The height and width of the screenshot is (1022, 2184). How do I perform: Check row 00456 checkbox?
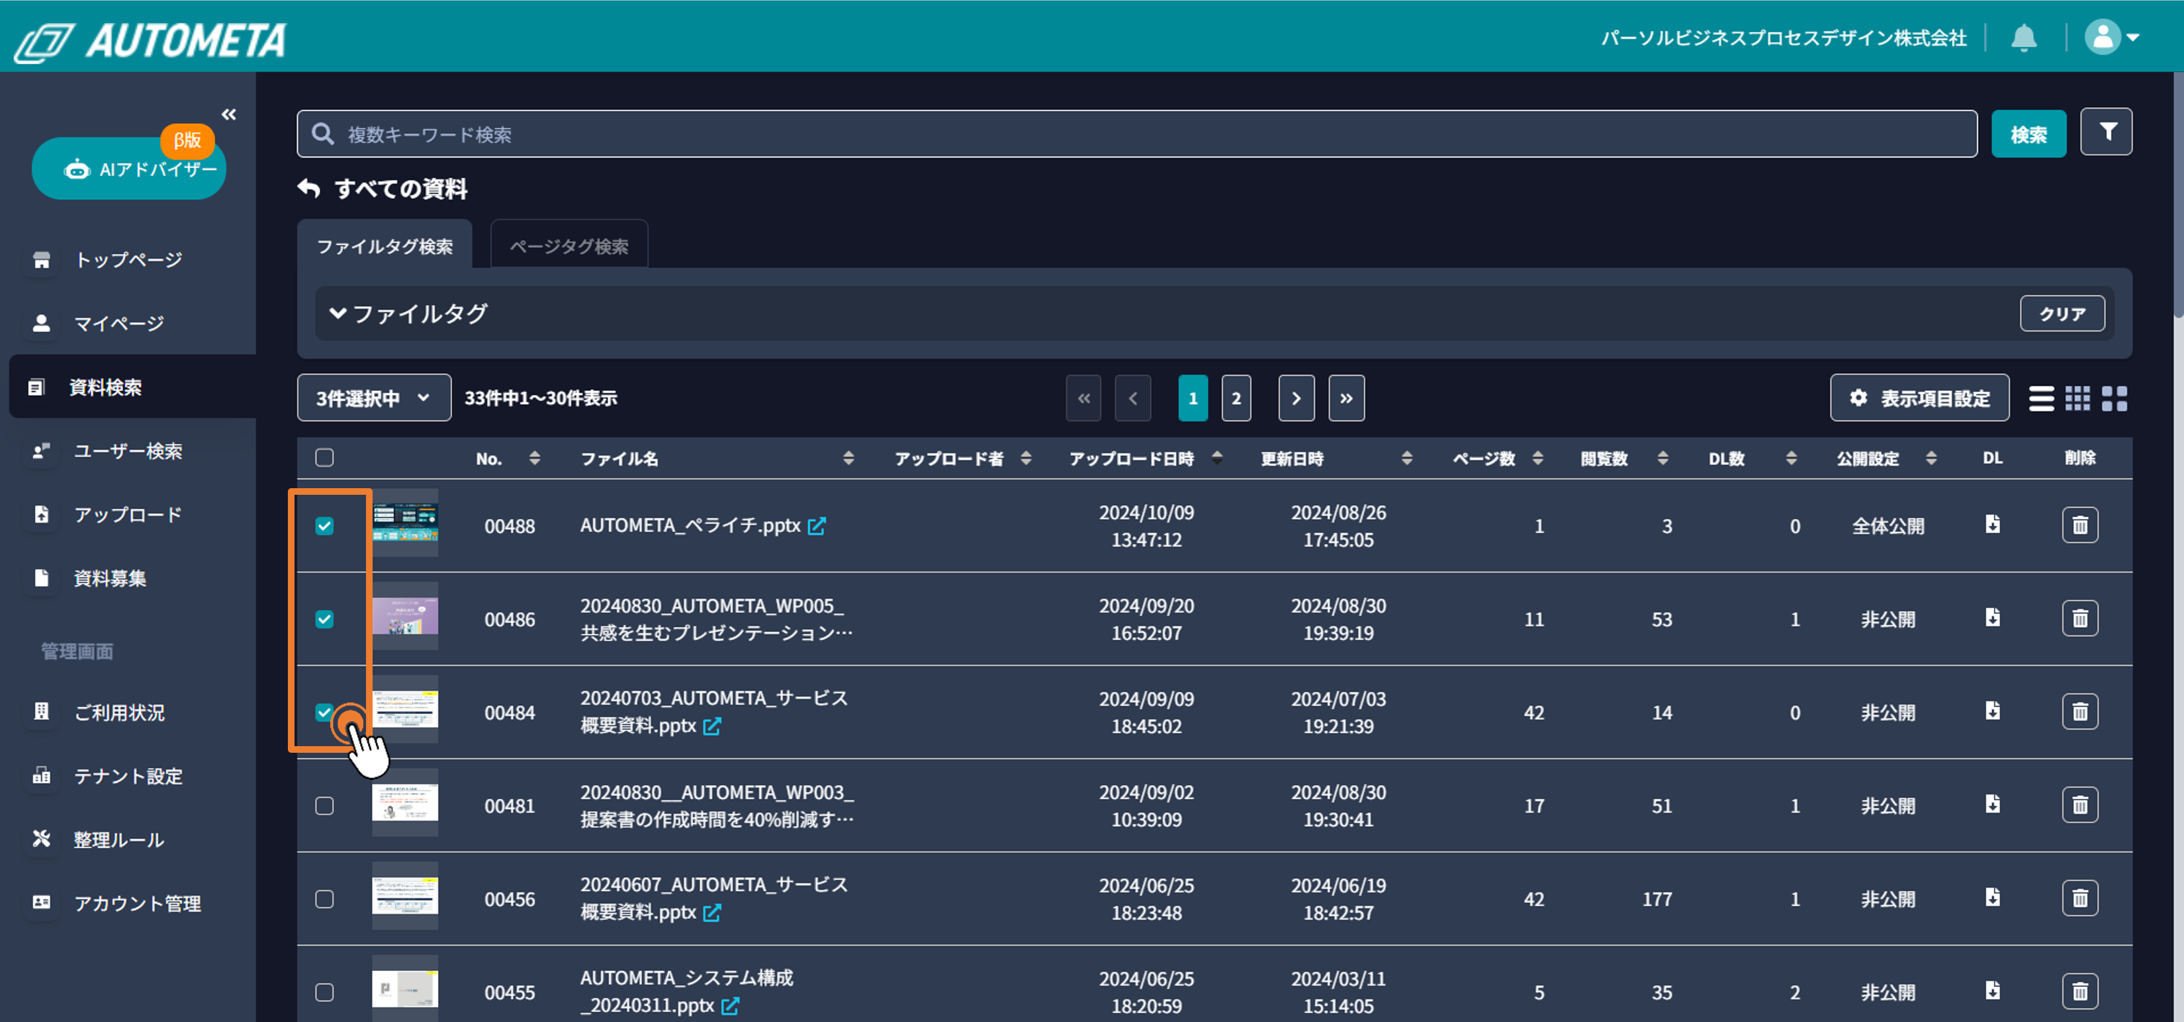coord(325,898)
